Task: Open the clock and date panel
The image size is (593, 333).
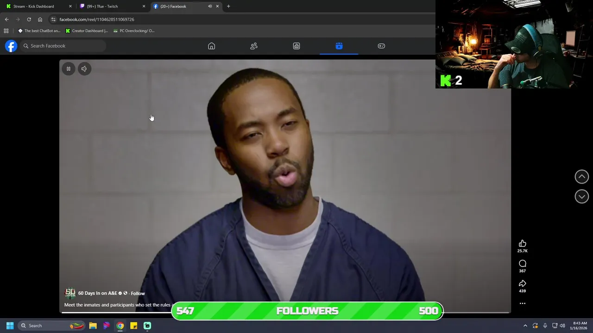Action: pyautogui.click(x=579, y=326)
